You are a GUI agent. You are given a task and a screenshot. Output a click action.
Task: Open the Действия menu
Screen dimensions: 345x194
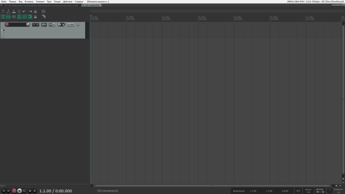68,2
